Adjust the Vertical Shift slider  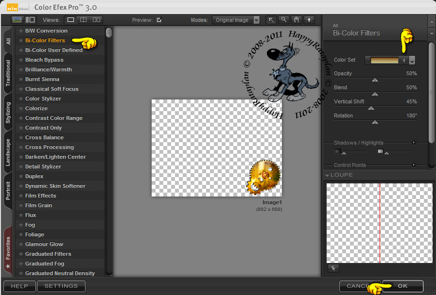pos(371,108)
